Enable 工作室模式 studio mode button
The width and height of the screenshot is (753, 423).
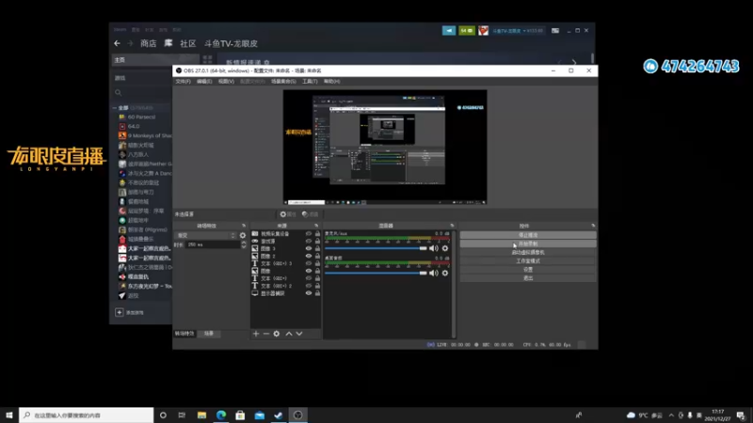click(528, 261)
